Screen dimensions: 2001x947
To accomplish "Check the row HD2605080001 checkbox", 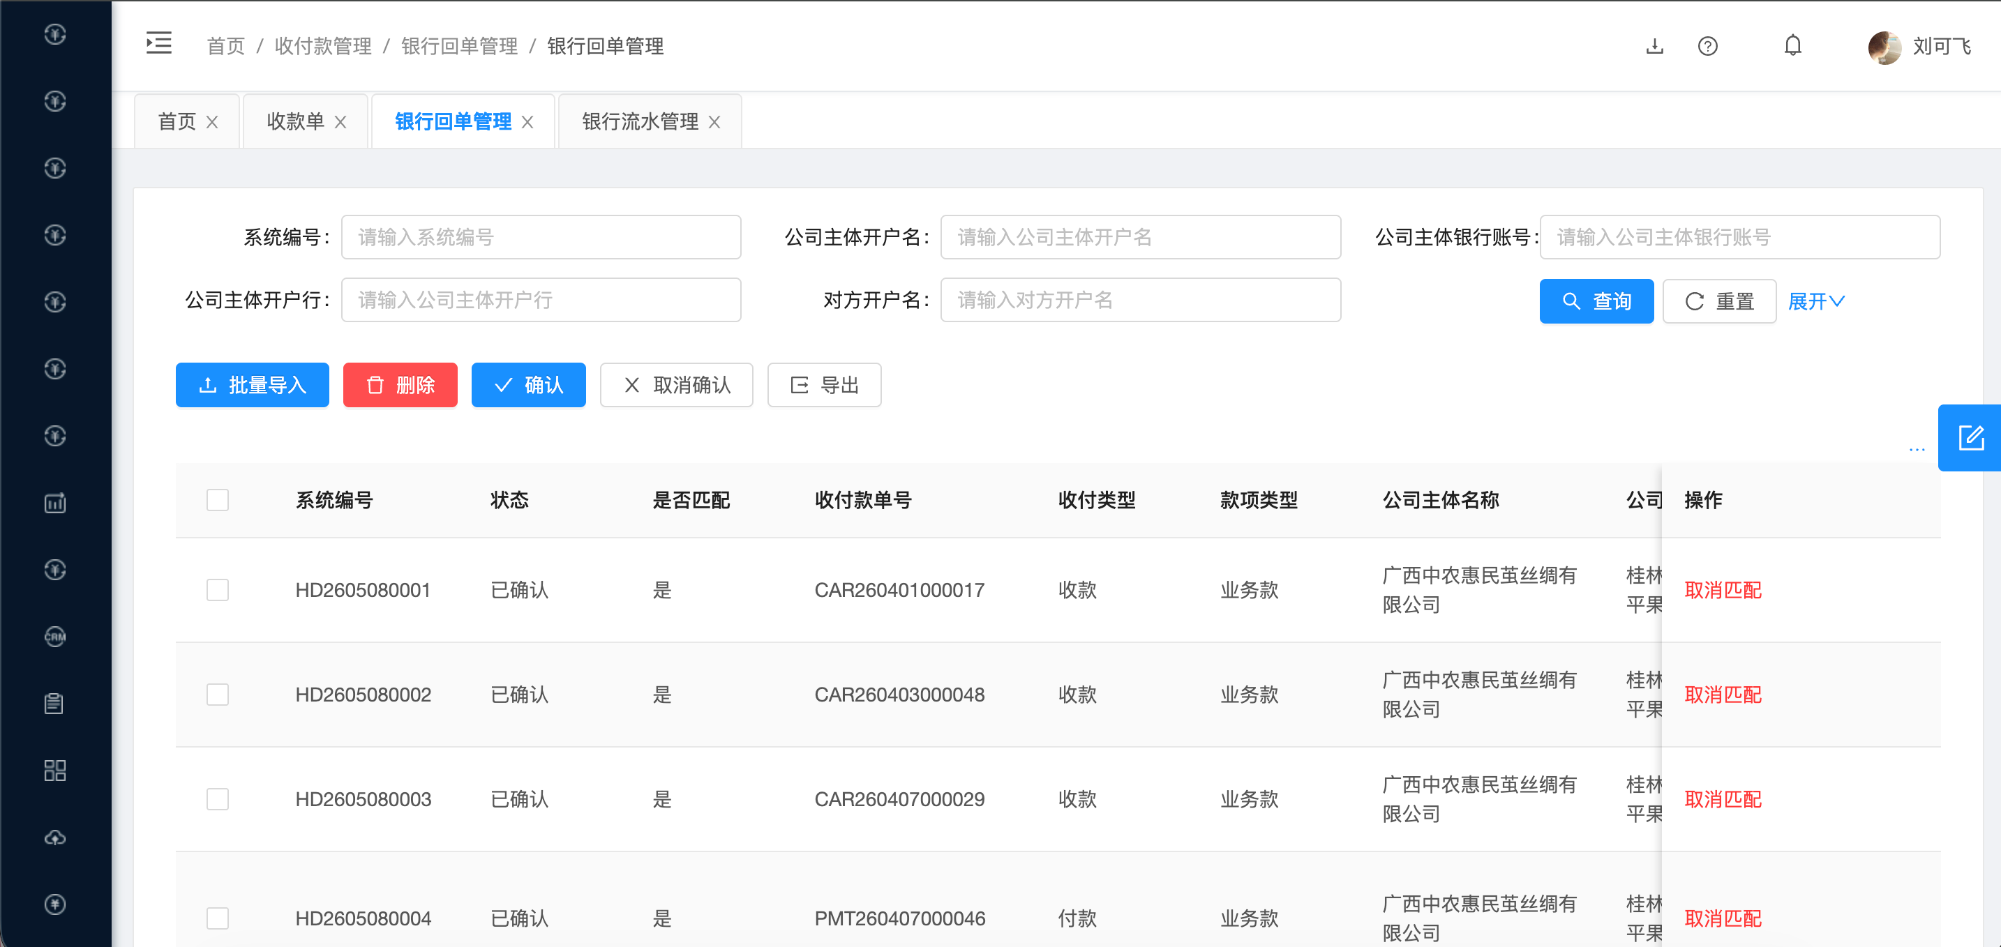I will tap(218, 590).
